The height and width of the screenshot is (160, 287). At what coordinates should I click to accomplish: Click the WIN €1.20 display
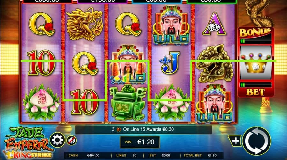tap(140, 142)
